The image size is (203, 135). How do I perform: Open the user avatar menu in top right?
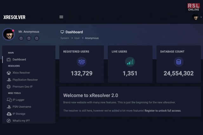[195, 17]
